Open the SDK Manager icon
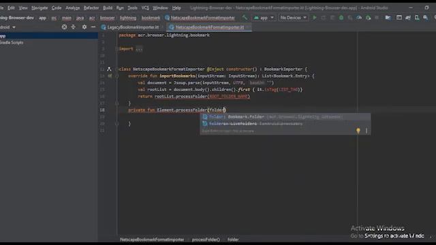Viewport: 436px width, 245px height. pos(408,18)
